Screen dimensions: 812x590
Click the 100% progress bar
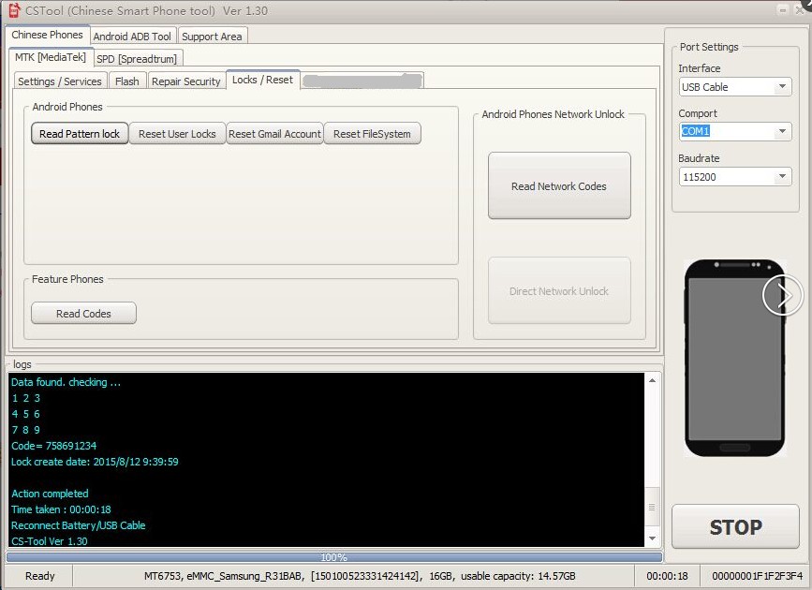pyautogui.click(x=334, y=557)
